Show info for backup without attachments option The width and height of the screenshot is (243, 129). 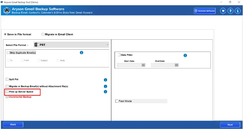tap(105, 86)
